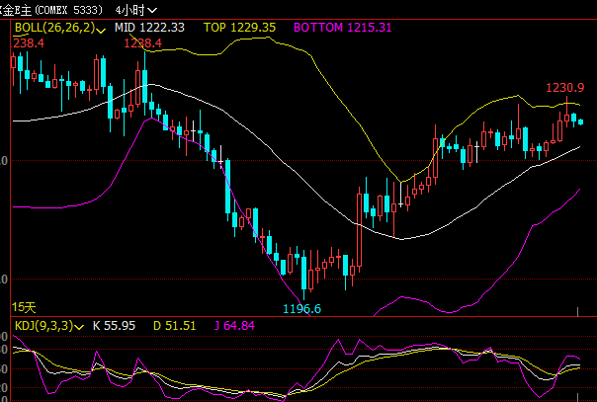The width and height of the screenshot is (597, 402).
Task: Click the 1238.4 label above the candle peak
Action: coord(142,43)
